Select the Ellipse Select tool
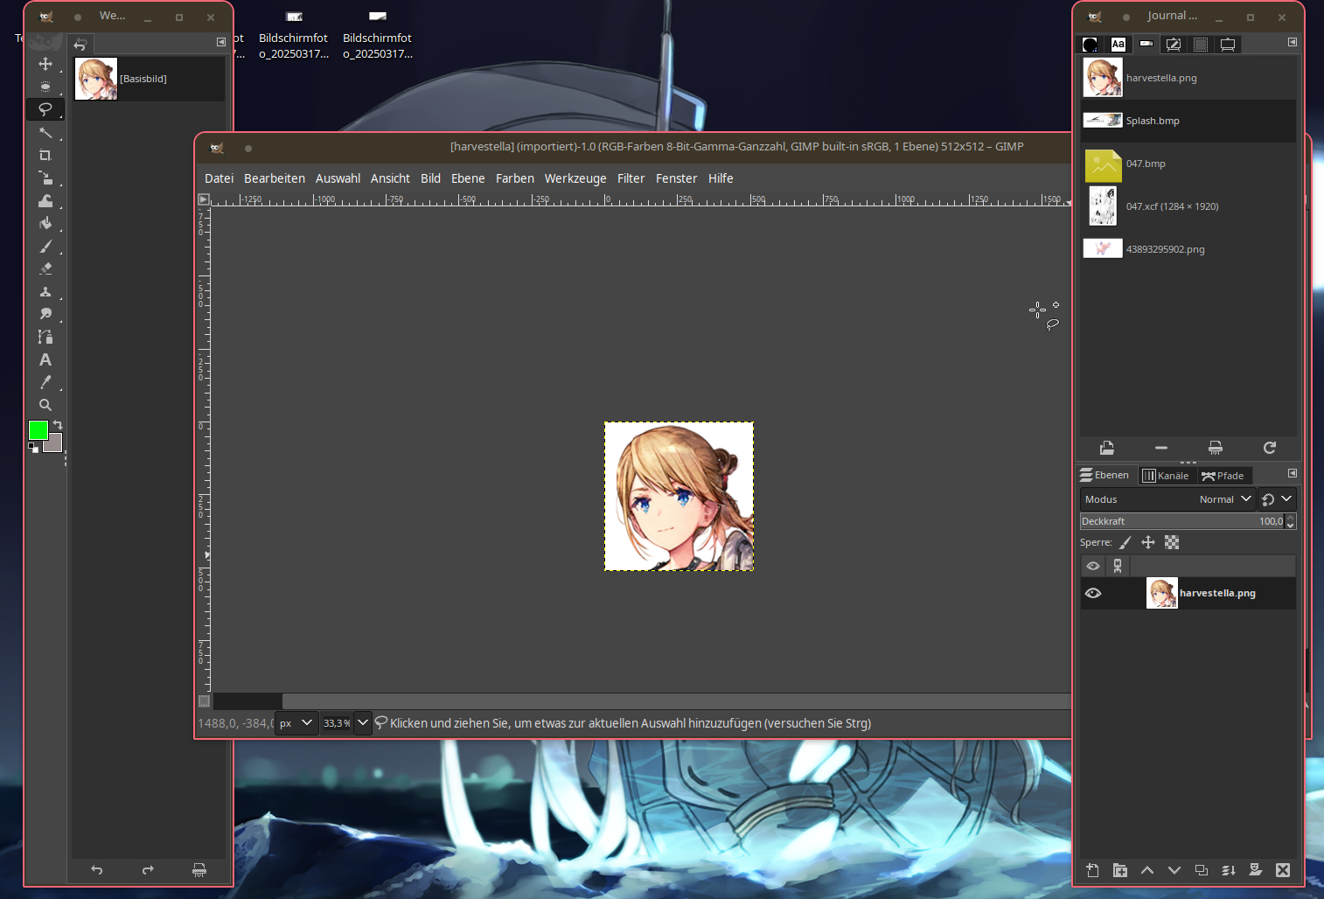This screenshot has width=1324, height=899. tap(45, 87)
